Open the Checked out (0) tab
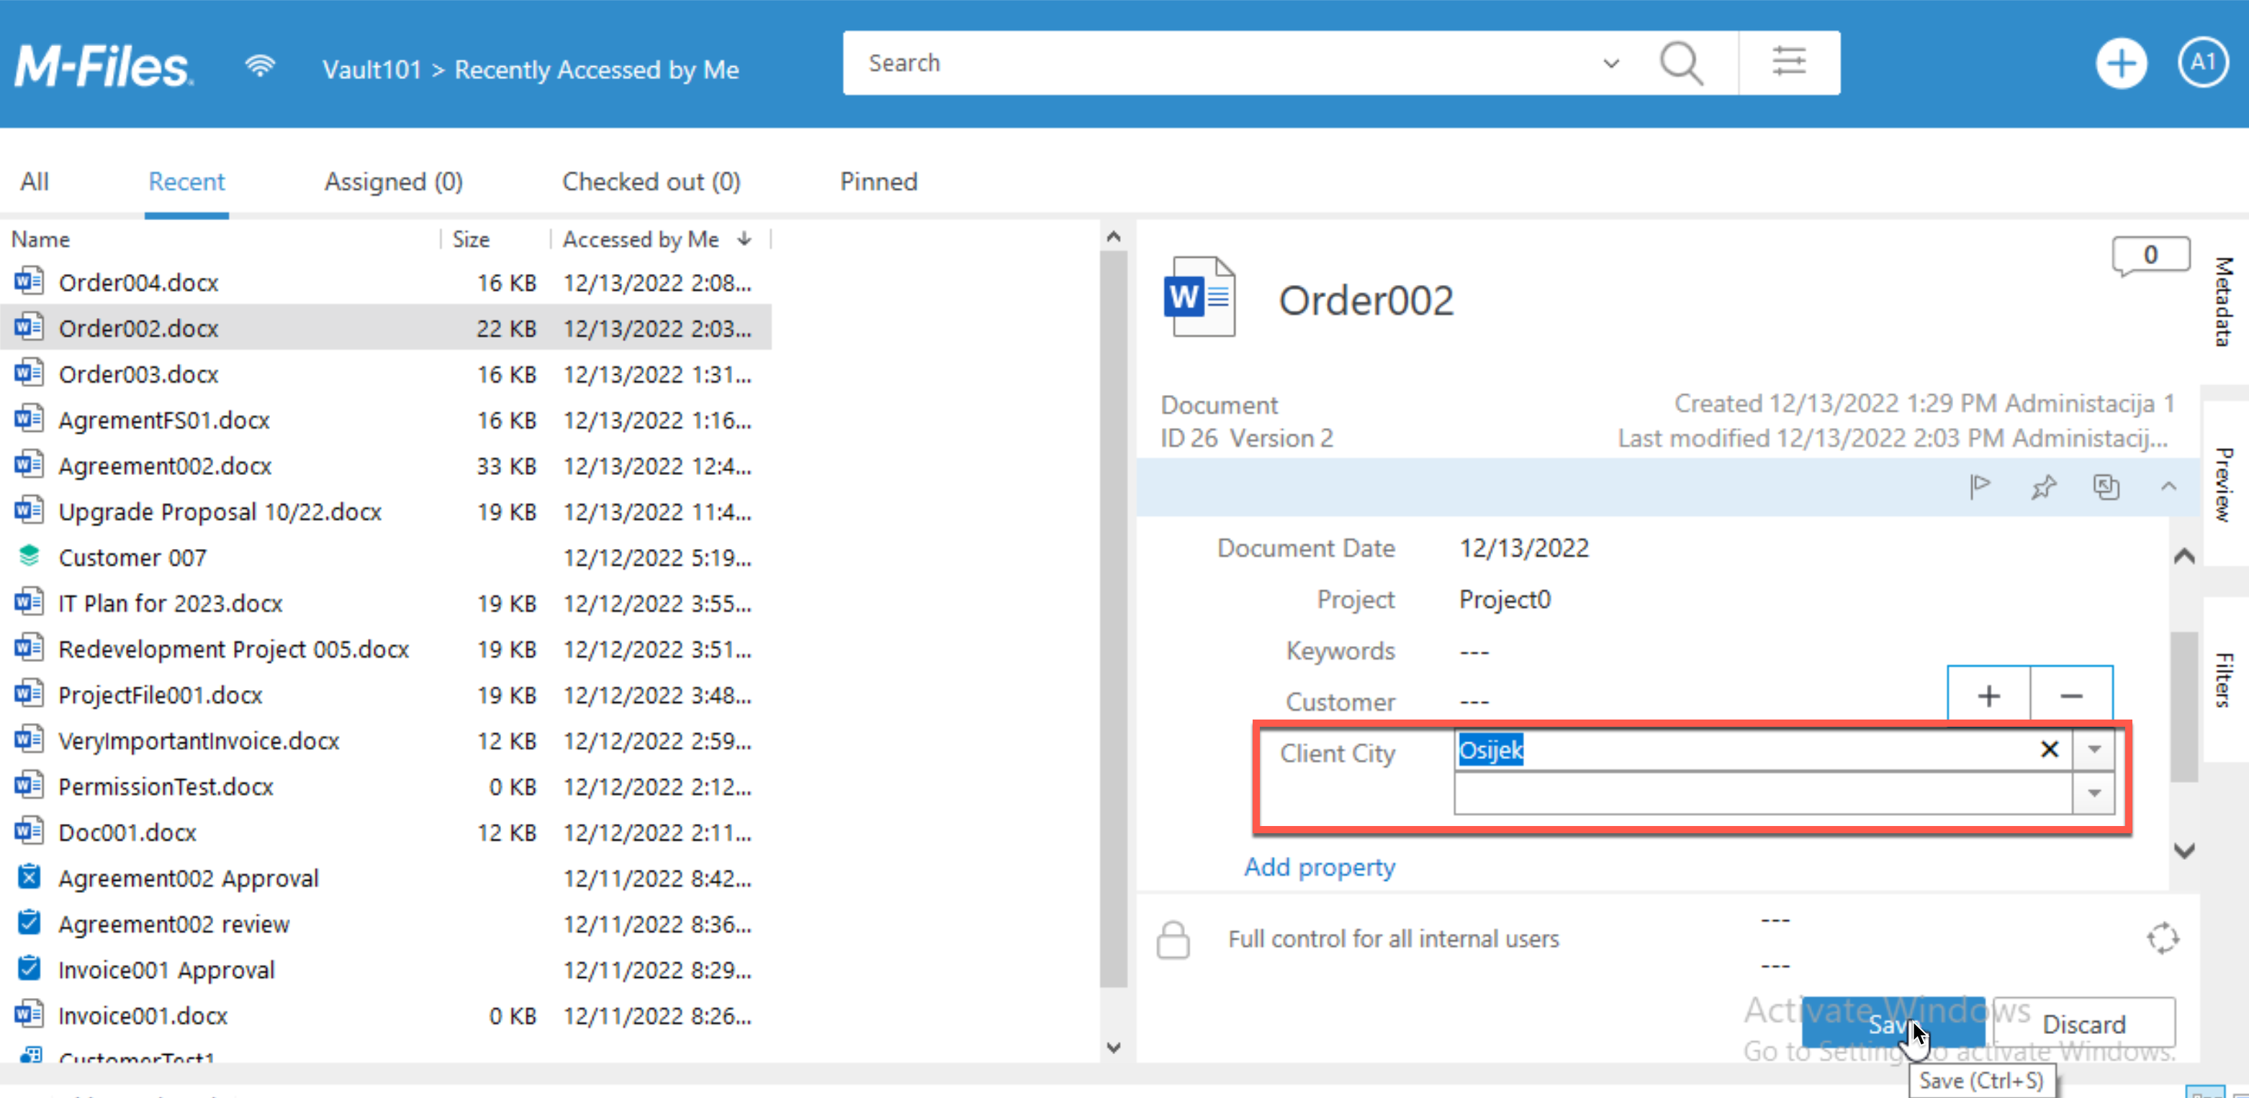Viewport: 2249px width, 1098px height. (x=650, y=181)
